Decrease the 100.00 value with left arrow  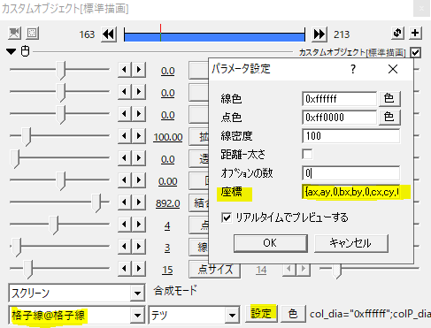tap(125, 136)
